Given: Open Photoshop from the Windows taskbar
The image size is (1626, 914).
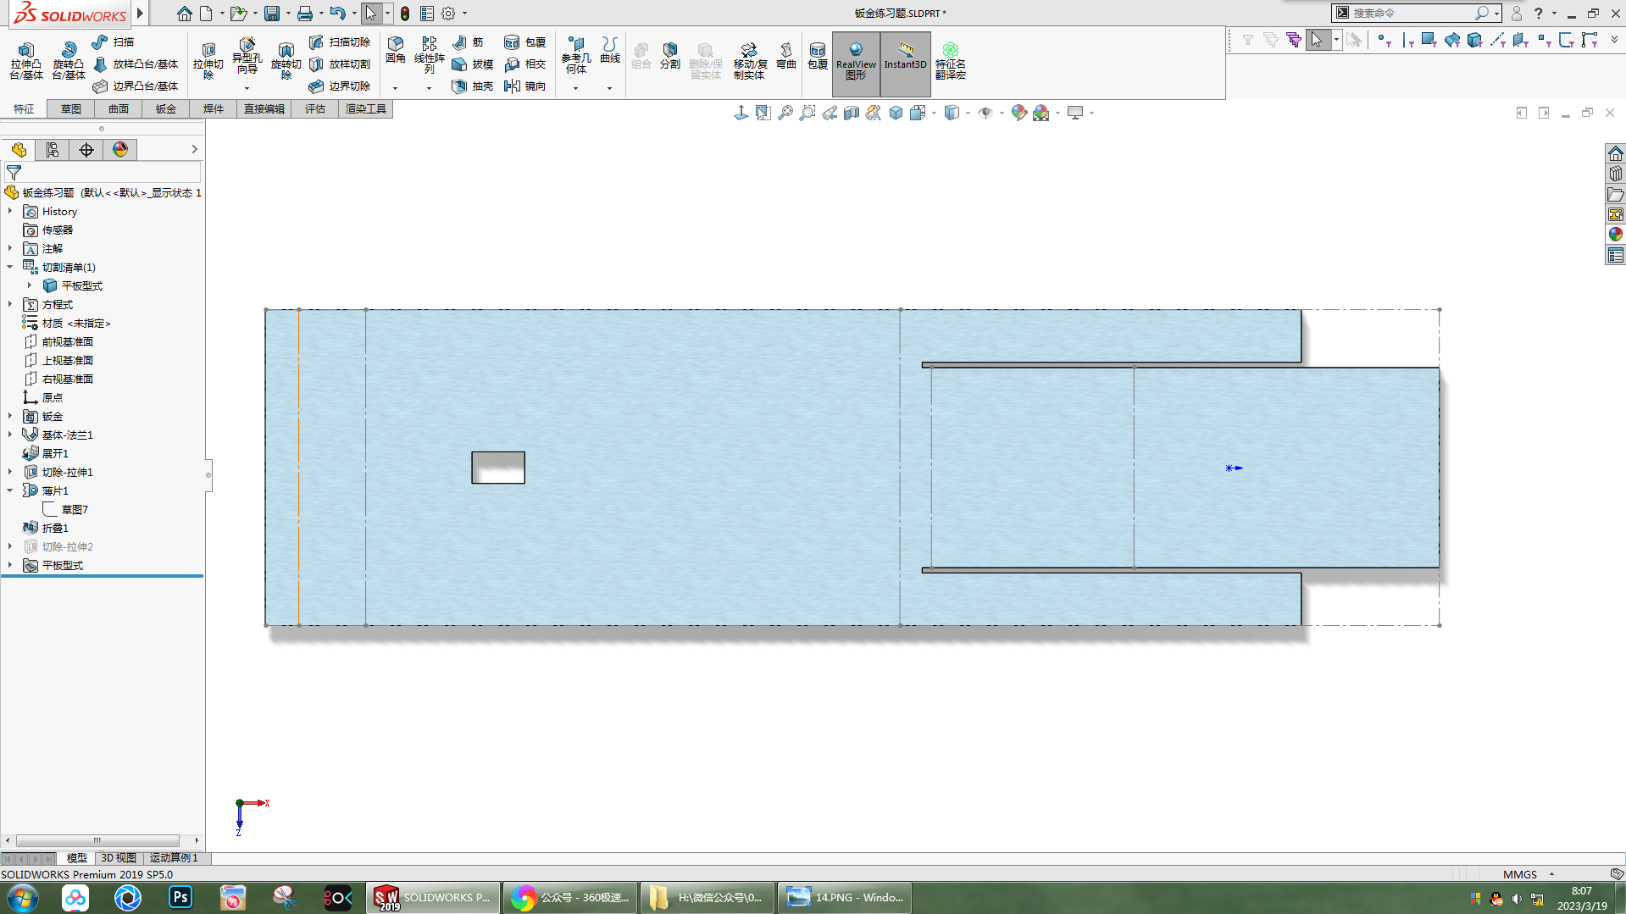Looking at the screenshot, I should [x=180, y=897].
